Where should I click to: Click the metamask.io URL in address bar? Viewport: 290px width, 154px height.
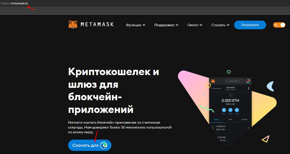(x=14, y=3)
